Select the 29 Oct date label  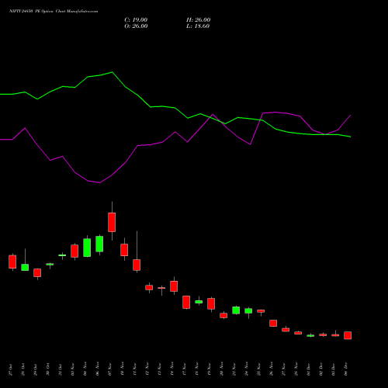36,369
